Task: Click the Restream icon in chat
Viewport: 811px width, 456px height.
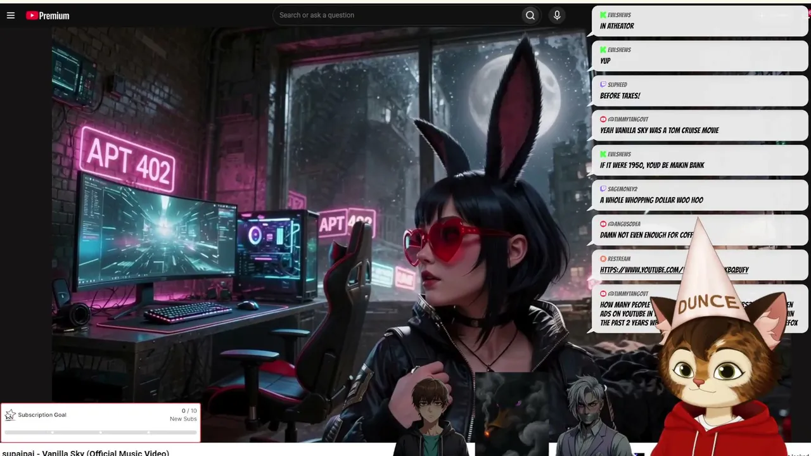Action: 603,259
